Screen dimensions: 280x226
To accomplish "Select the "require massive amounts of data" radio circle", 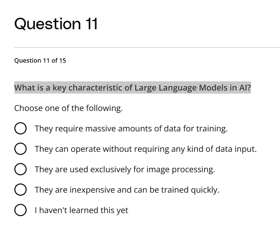I will (x=20, y=129).
